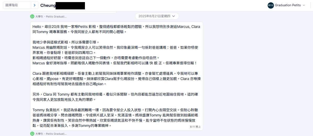Image resolution: width=313 pixels, height=136 pixels.
Task: Expand the chevron next to Graduation Petits
Action: 304,5
